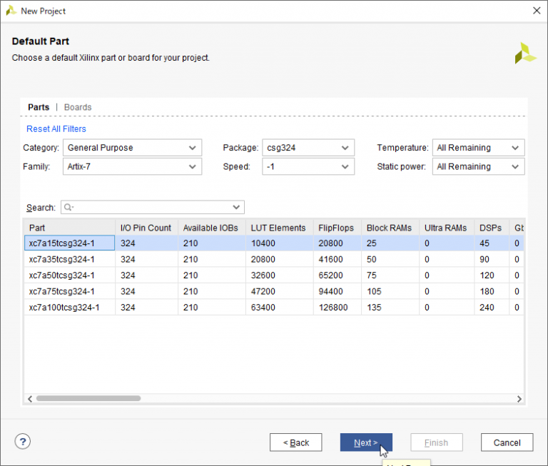Open the Static power dropdown
Image resolution: width=548 pixels, height=466 pixels.
[478, 166]
